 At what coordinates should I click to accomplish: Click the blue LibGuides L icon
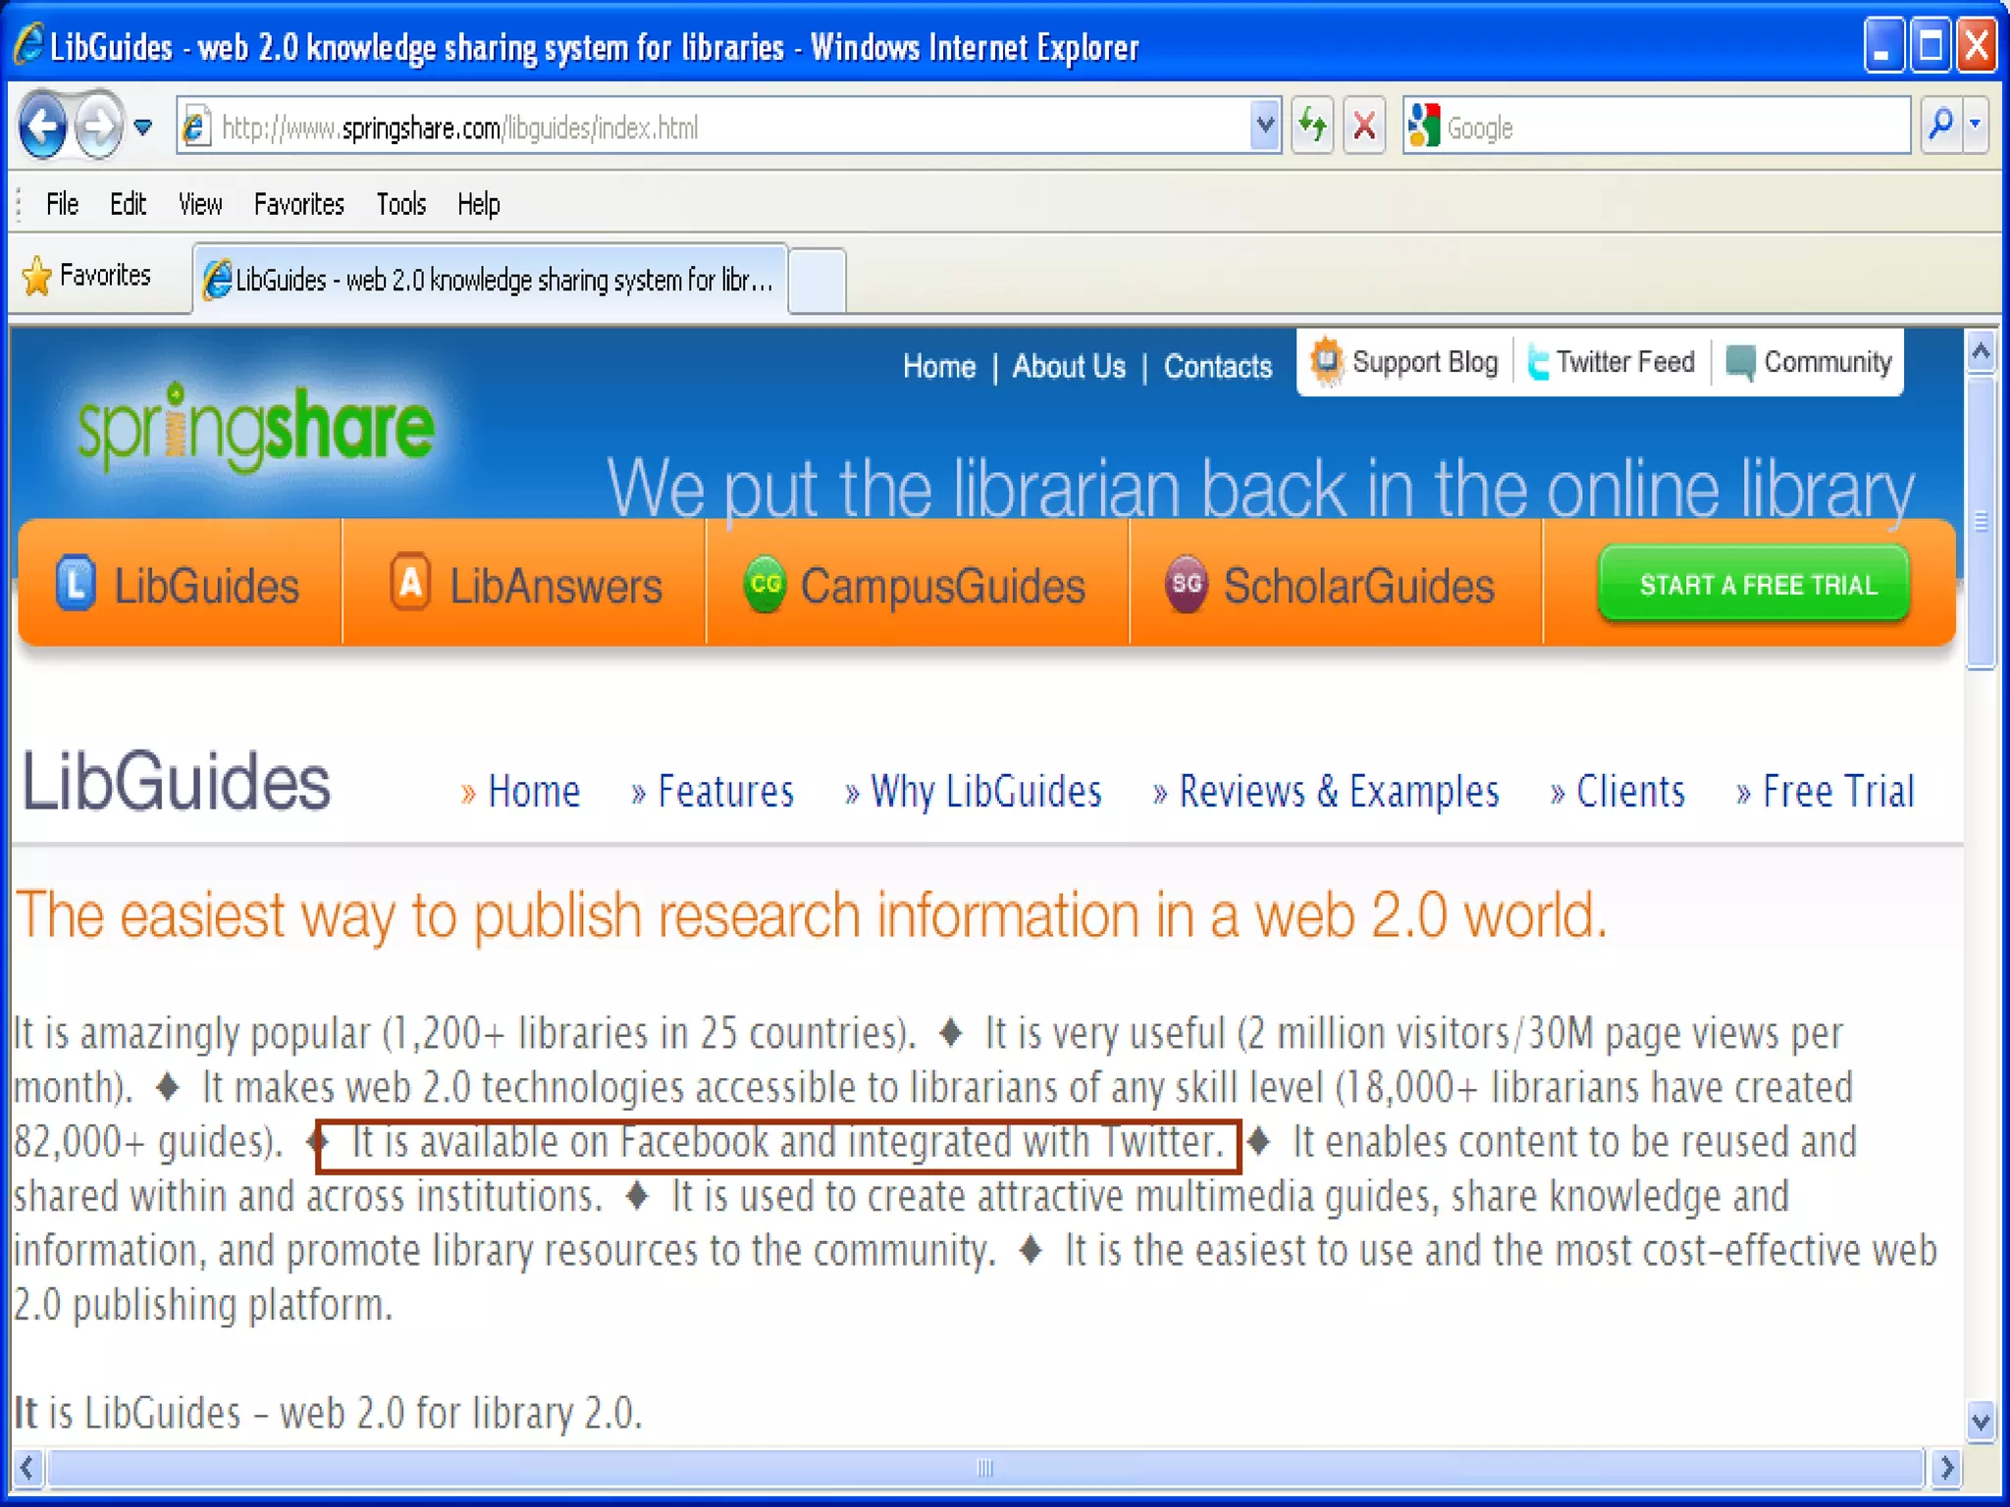pos(76,585)
